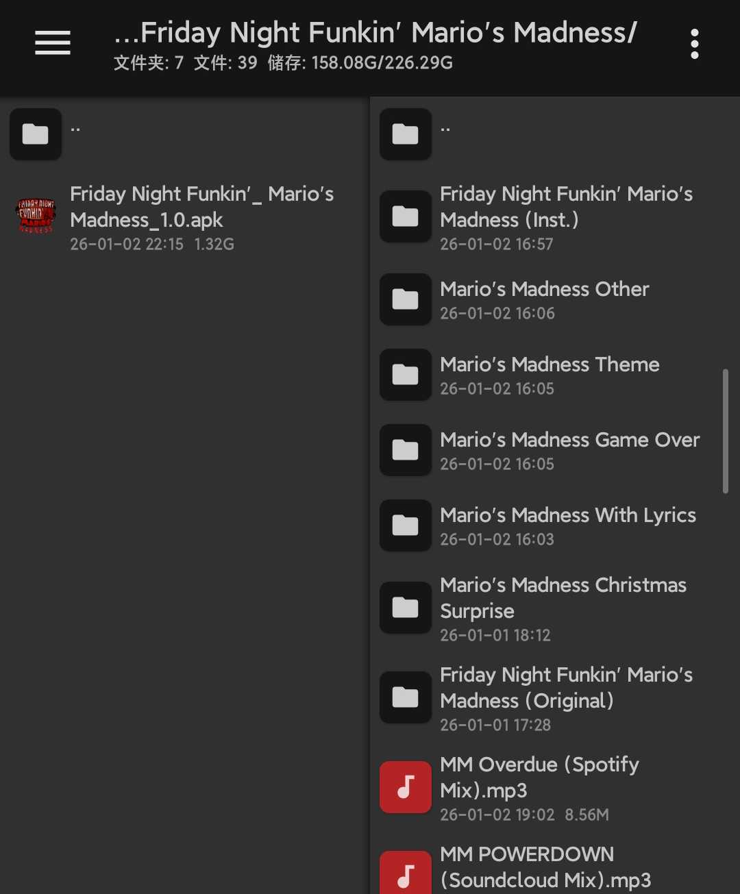Open MM POWERDOWN (Soundcloud Mix).mp3
The height and width of the screenshot is (894, 740).
[545, 867]
